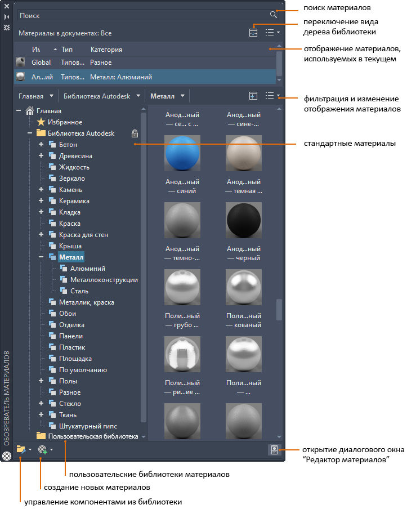Close the materials browser palette
The image size is (416, 518).
pyautogui.click(x=7, y=6)
